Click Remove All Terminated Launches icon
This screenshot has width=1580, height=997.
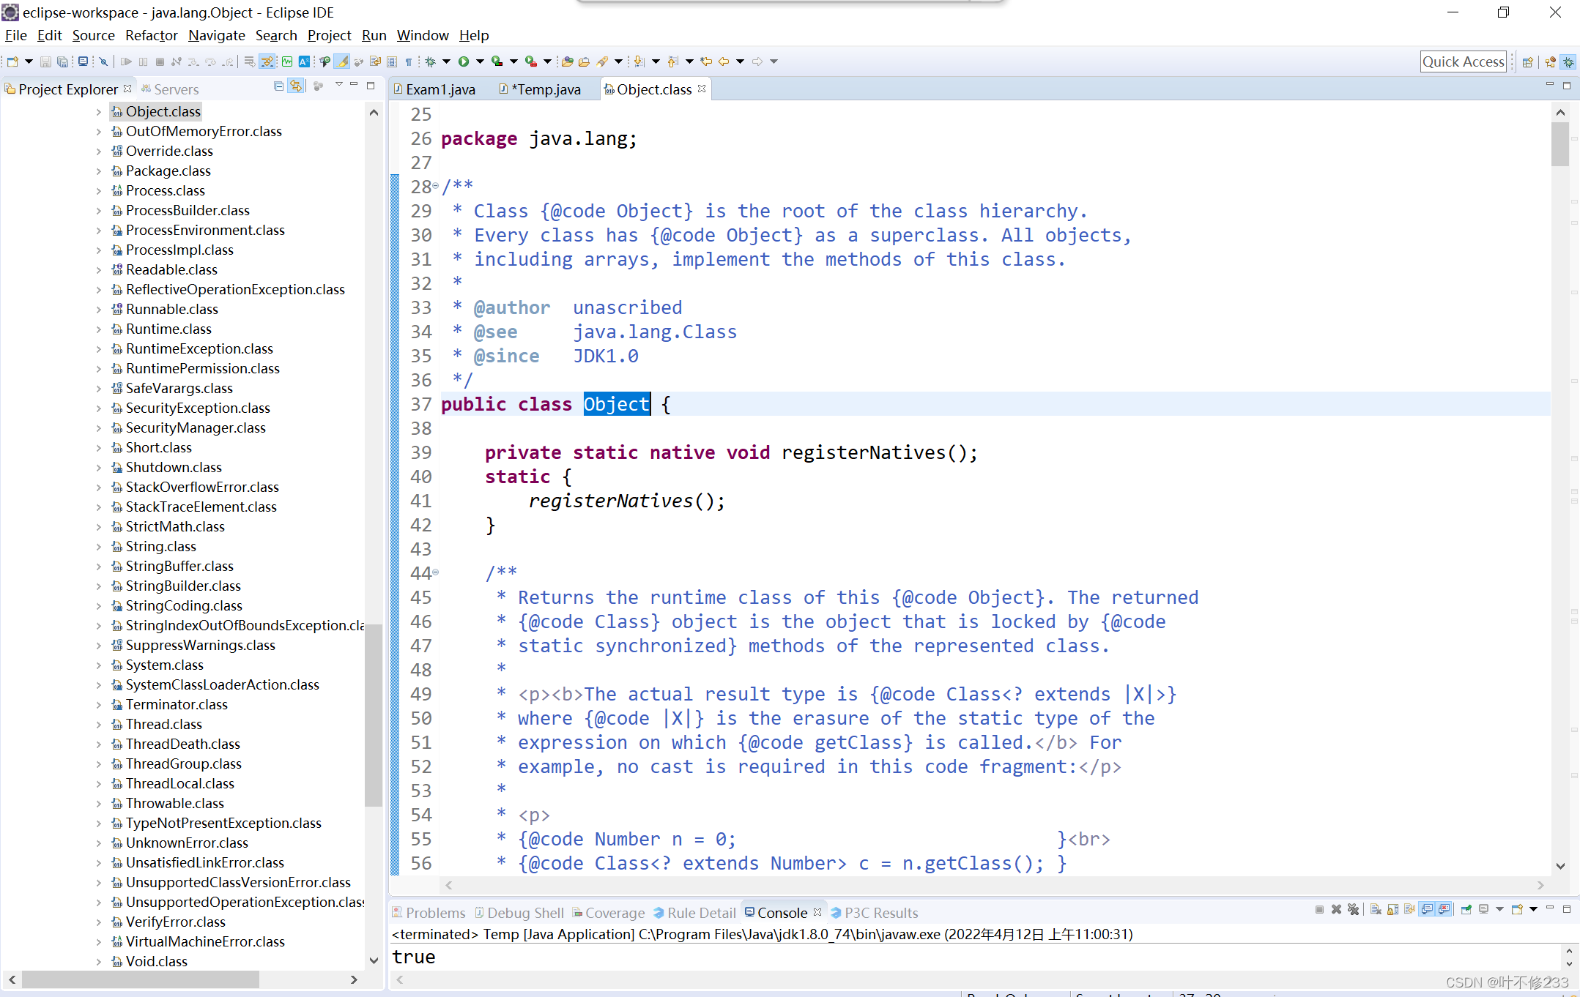click(x=1353, y=909)
